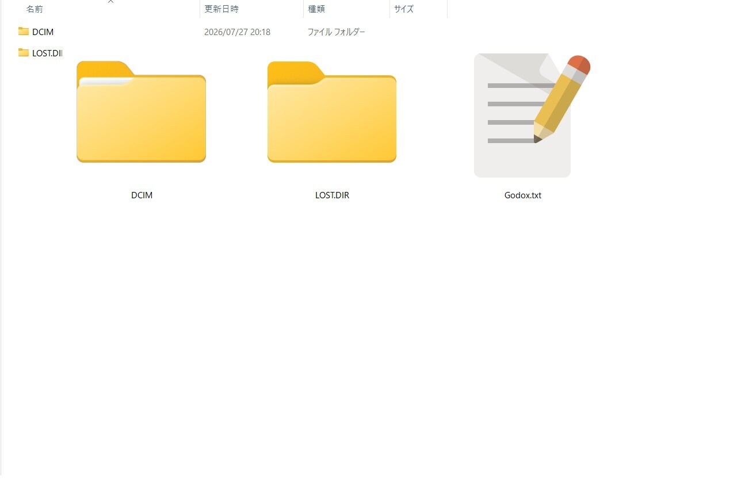Click DCIM name in the details list row
This screenshot has width=749, height=481.
coord(43,32)
